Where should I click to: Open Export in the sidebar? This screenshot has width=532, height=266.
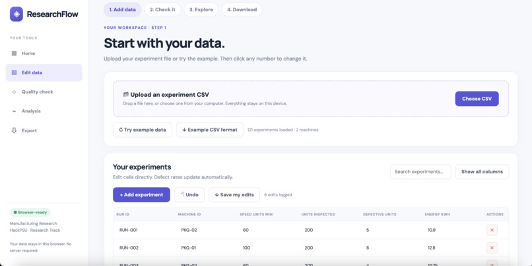tap(44, 130)
